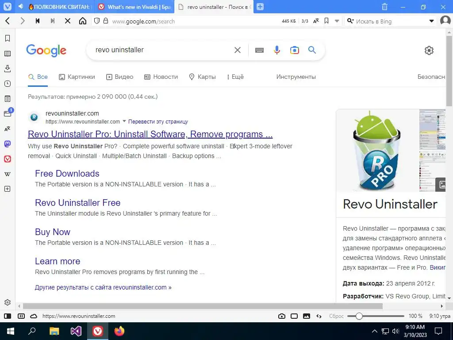Click Перевести эту страницу link
Viewport: 453px width, 340px height.
[x=158, y=121]
